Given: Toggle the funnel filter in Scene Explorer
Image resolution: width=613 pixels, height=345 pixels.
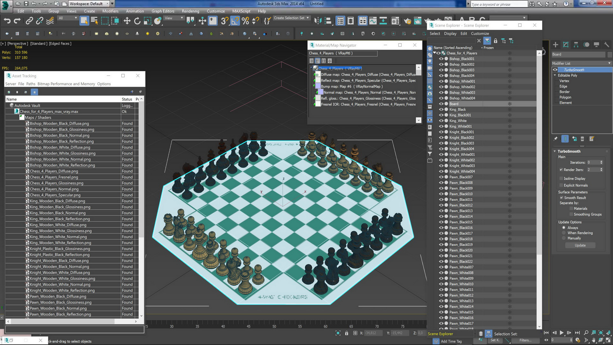Looking at the screenshot, I should [x=487, y=41].
